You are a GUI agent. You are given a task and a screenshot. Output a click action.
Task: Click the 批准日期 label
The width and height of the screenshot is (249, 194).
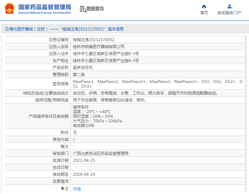(x=61, y=161)
